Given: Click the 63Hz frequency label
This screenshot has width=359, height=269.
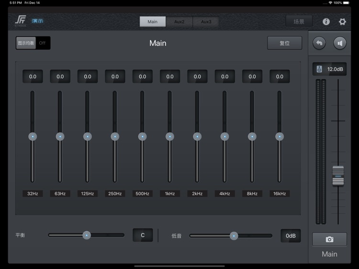Looking at the screenshot, I should point(60,193).
